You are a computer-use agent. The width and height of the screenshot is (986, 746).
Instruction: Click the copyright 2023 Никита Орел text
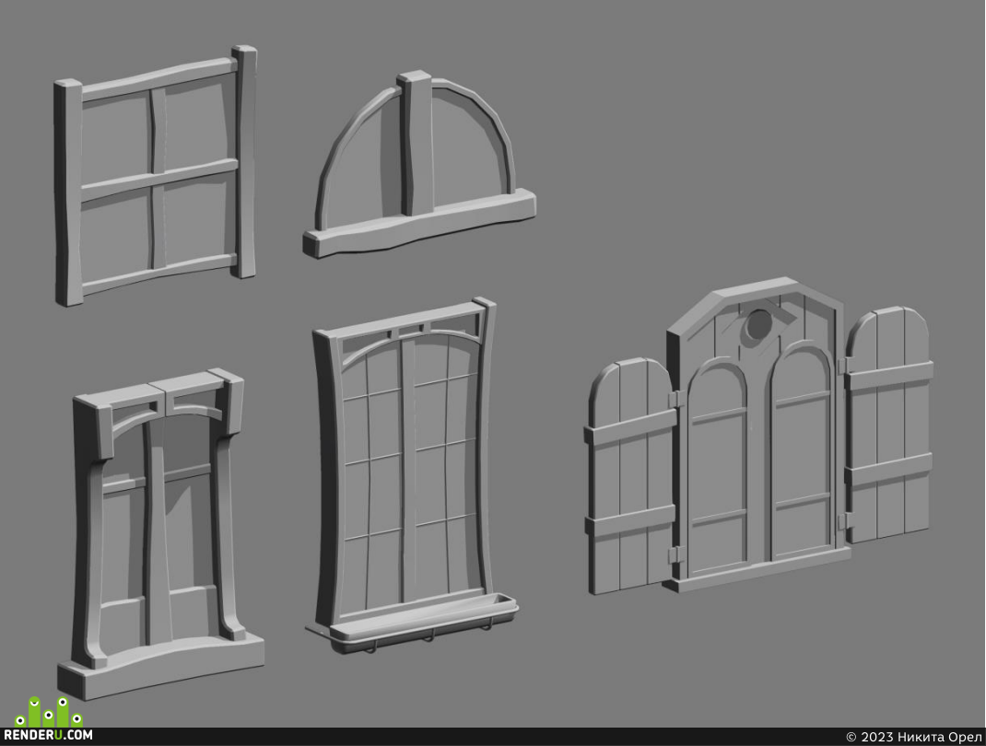click(x=914, y=737)
